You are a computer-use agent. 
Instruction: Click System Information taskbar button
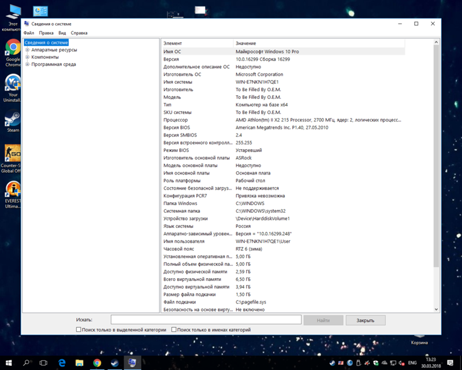click(x=132, y=362)
